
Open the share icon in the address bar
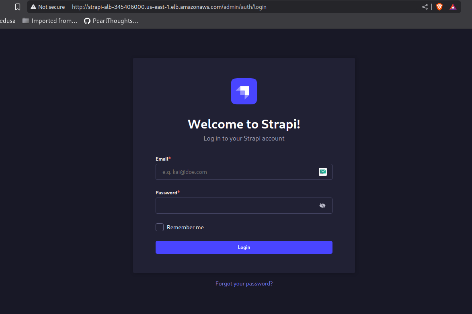tap(425, 7)
